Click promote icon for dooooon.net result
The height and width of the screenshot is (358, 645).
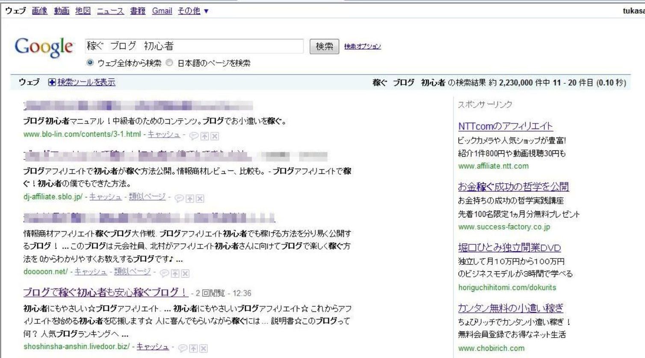[175, 273]
